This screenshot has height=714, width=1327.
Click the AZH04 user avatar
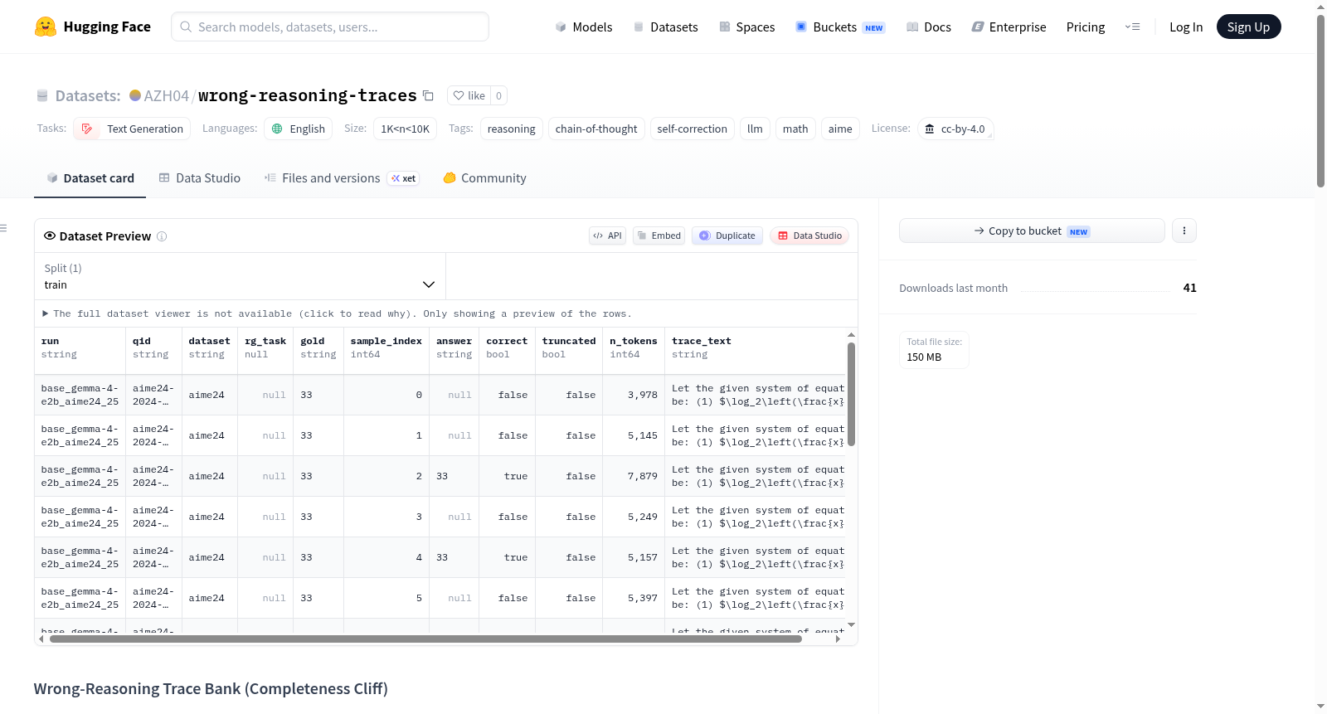coord(135,95)
